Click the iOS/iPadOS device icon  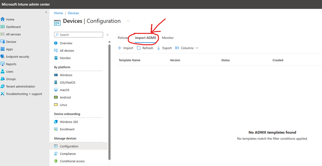[x=56, y=83]
